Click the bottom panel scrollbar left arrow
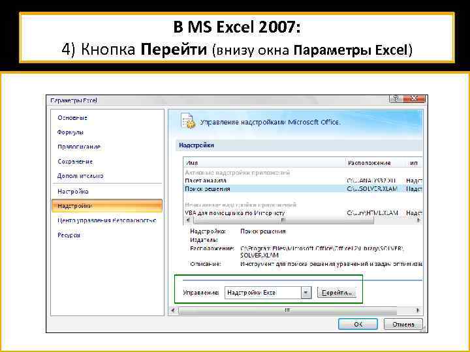 (173, 310)
